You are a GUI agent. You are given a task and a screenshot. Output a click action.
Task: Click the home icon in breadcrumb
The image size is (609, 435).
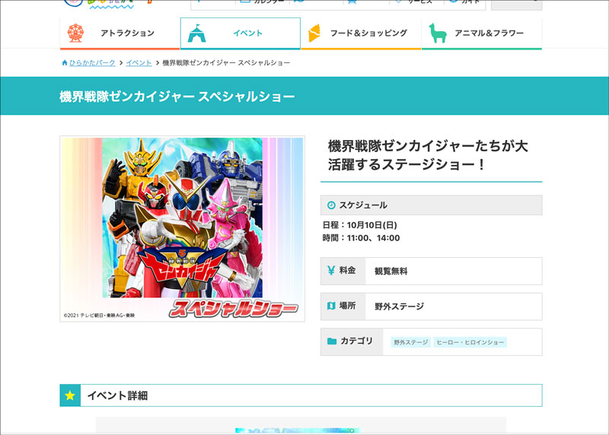(x=64, y=62)
